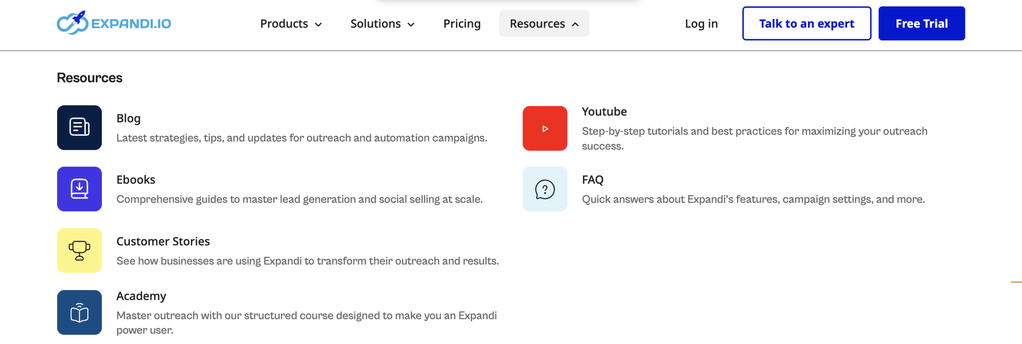1022x344 pixels.
Task: Visit the Customer Stories title link
Action: tap(163, 241)
